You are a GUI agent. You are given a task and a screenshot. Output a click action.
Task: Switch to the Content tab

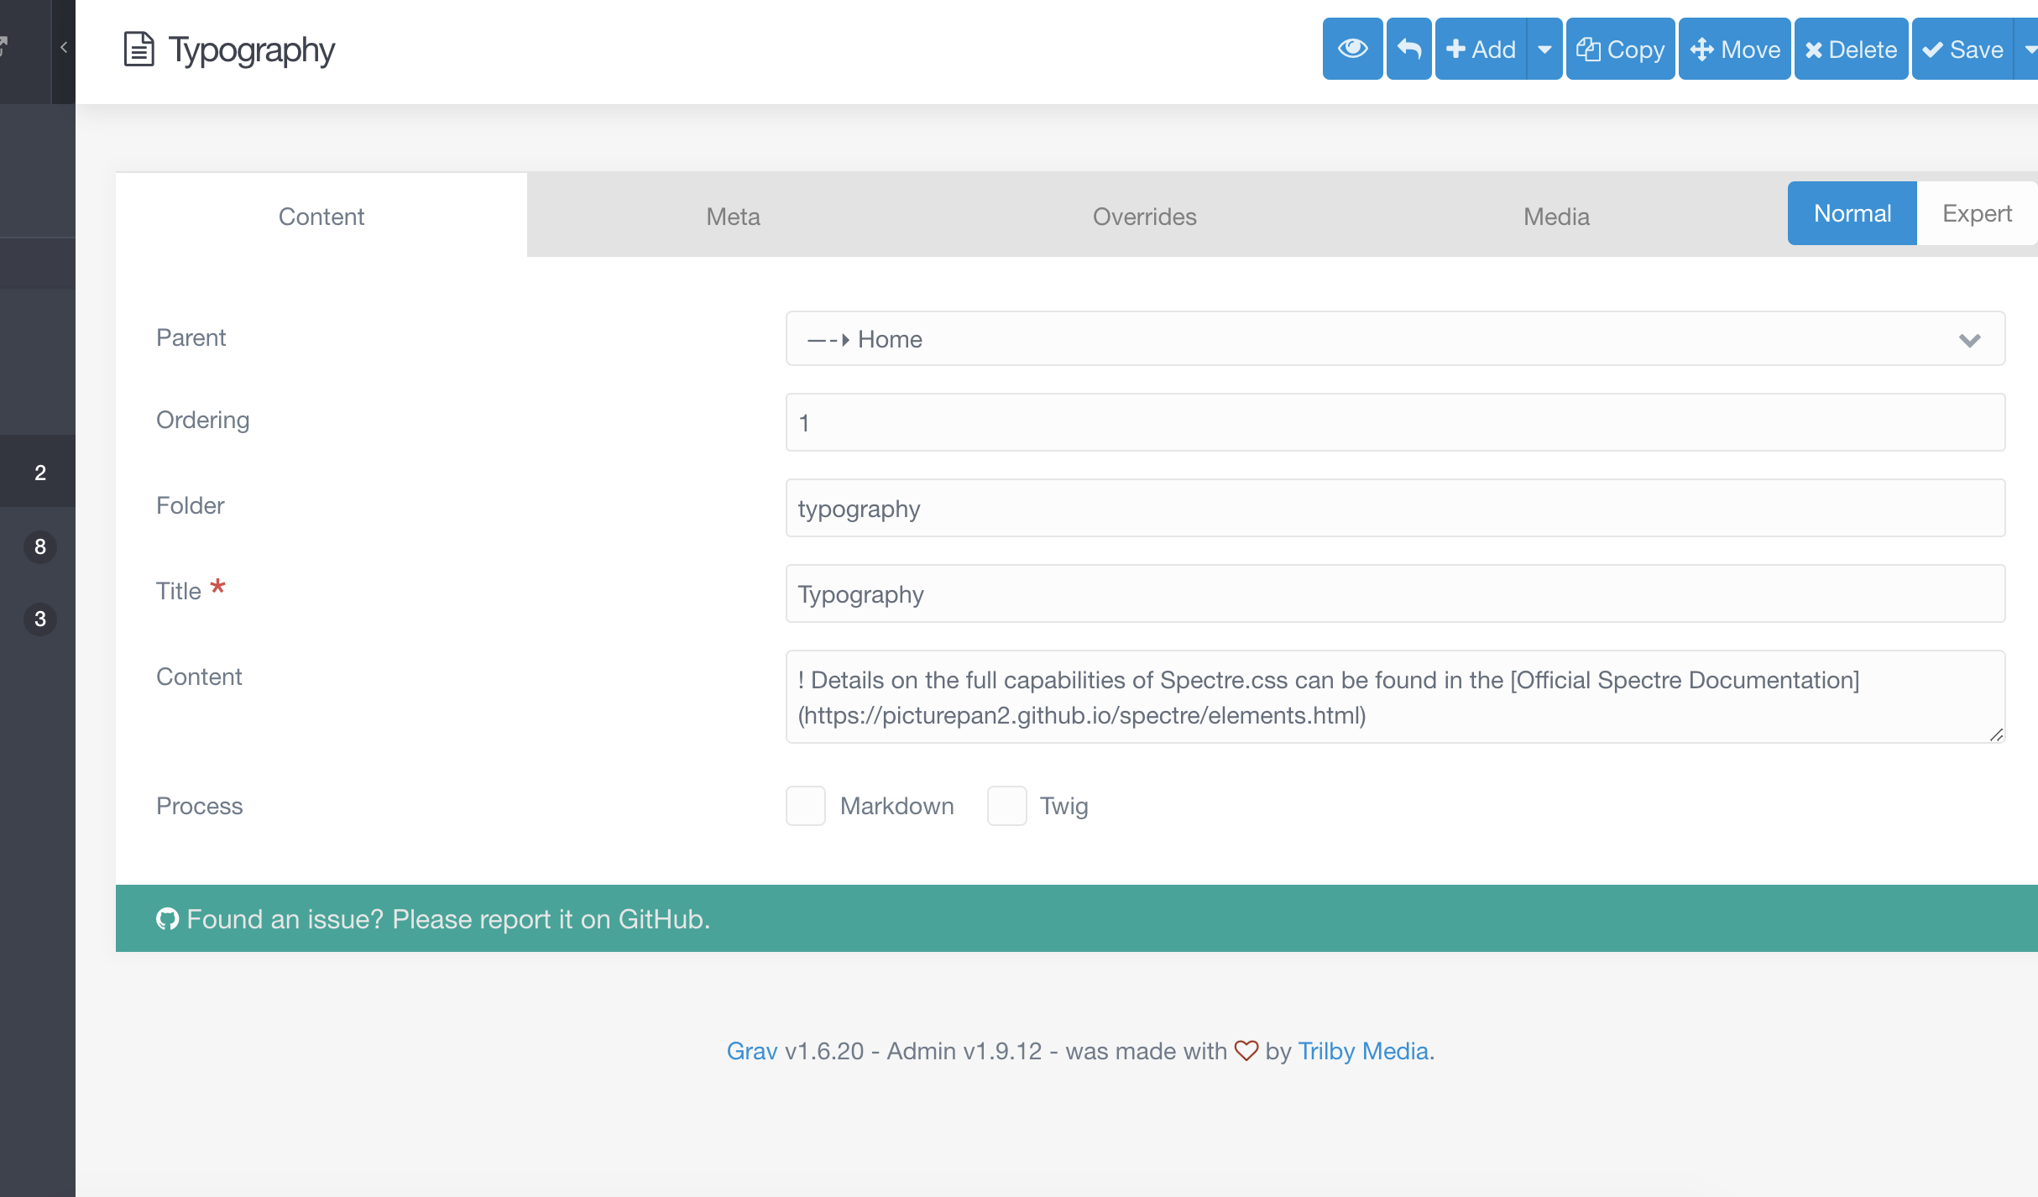(x=321, y=216)
